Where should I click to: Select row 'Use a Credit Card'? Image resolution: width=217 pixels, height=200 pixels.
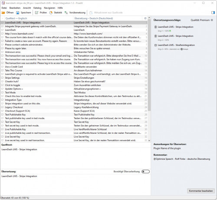point(74,67)
